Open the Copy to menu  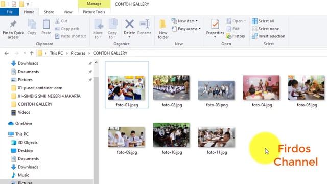[x=112, y=29]
